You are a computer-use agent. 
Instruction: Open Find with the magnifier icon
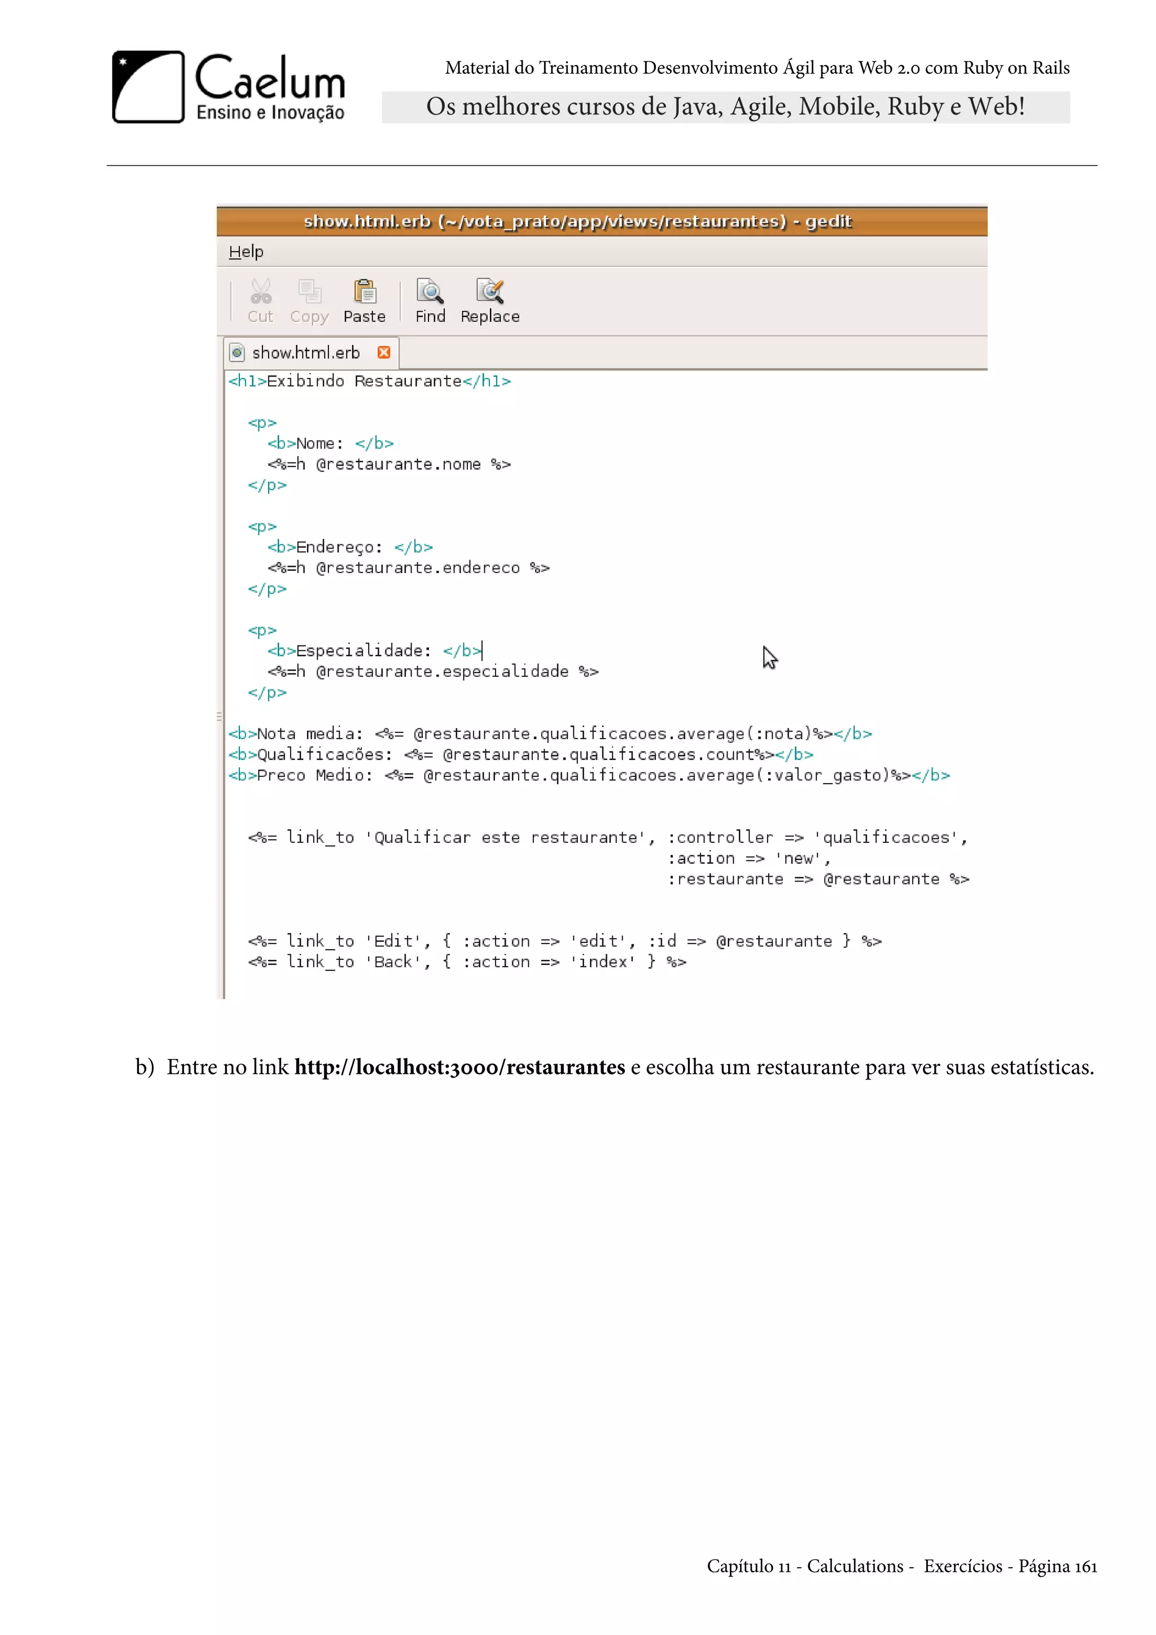tap(430, 291)
